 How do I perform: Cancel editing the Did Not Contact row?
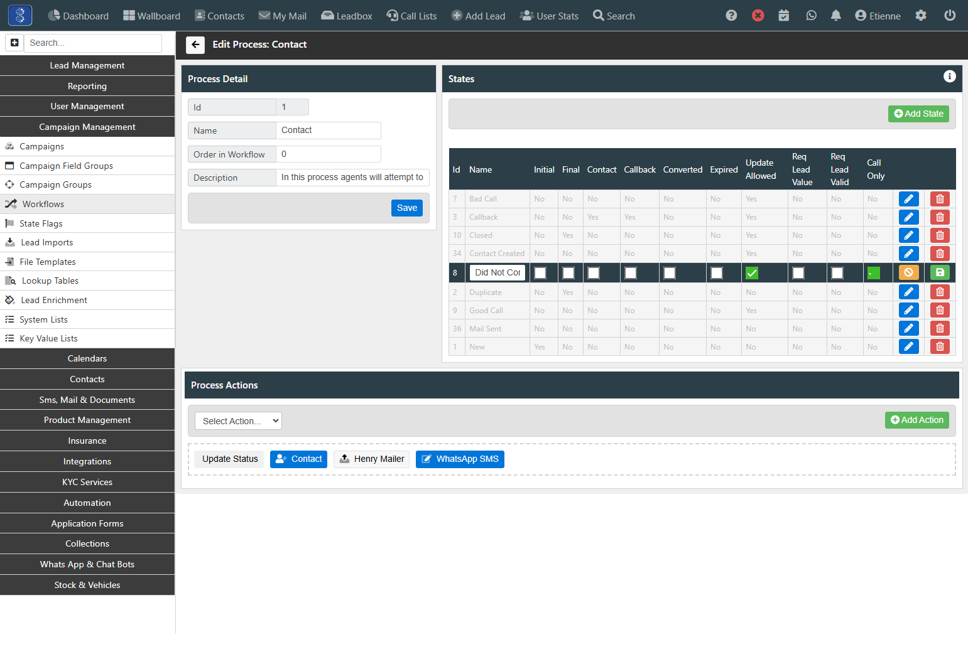tap(909, 272)
